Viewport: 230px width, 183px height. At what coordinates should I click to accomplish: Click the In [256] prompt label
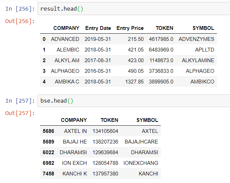point(20,9)
